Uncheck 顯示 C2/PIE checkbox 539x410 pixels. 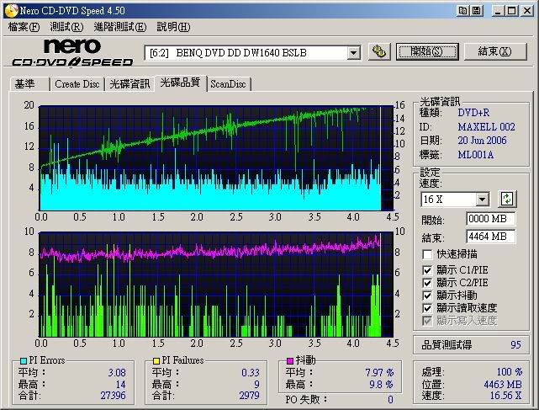(x=427, y=283)
